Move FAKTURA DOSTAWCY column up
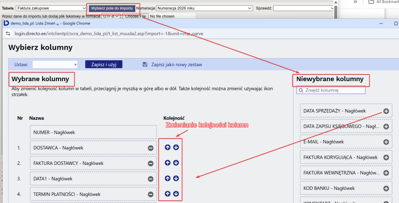 coord(168,163)
